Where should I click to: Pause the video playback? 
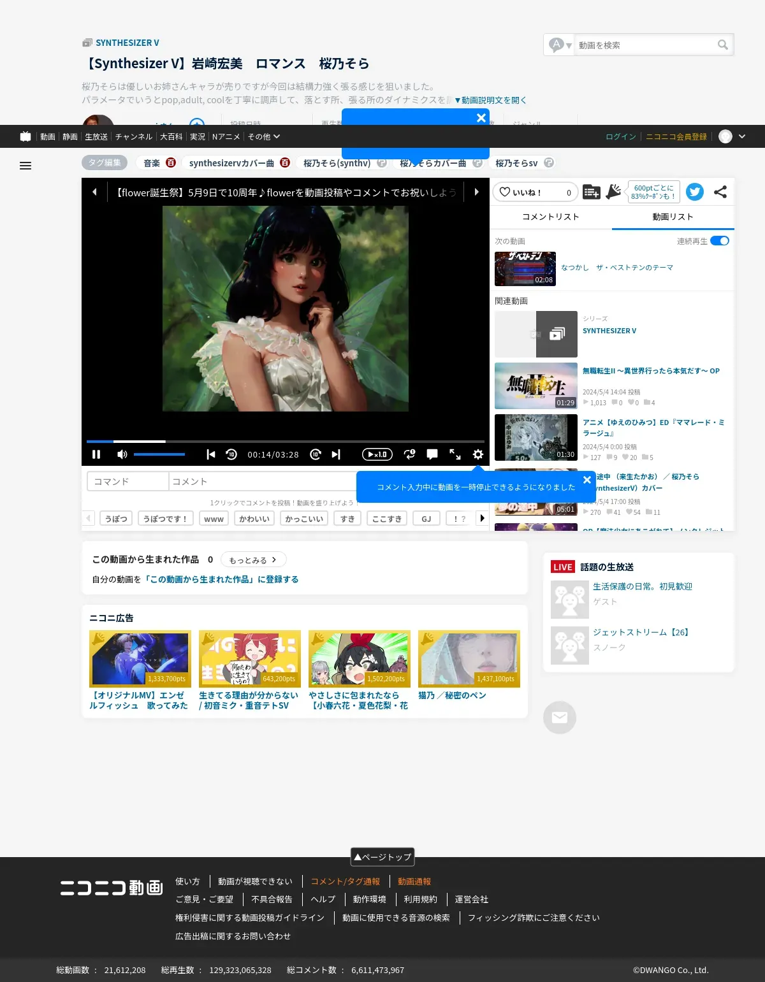(x=96, y=454)
